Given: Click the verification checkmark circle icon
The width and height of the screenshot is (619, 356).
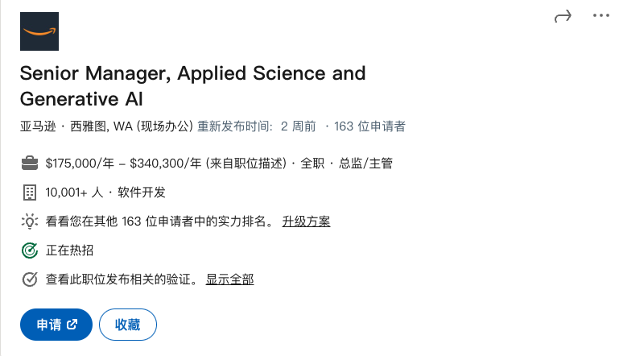Looking at the screenshot, I should tap(30, 279).
